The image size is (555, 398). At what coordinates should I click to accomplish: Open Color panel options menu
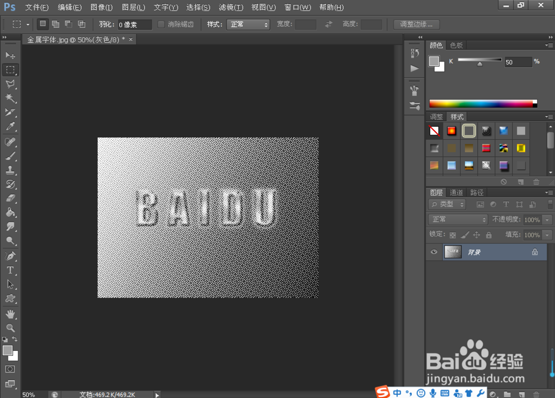(x=549, y=45)
